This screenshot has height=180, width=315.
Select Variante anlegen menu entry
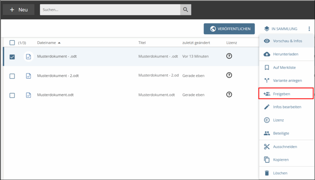coord(287,81)
